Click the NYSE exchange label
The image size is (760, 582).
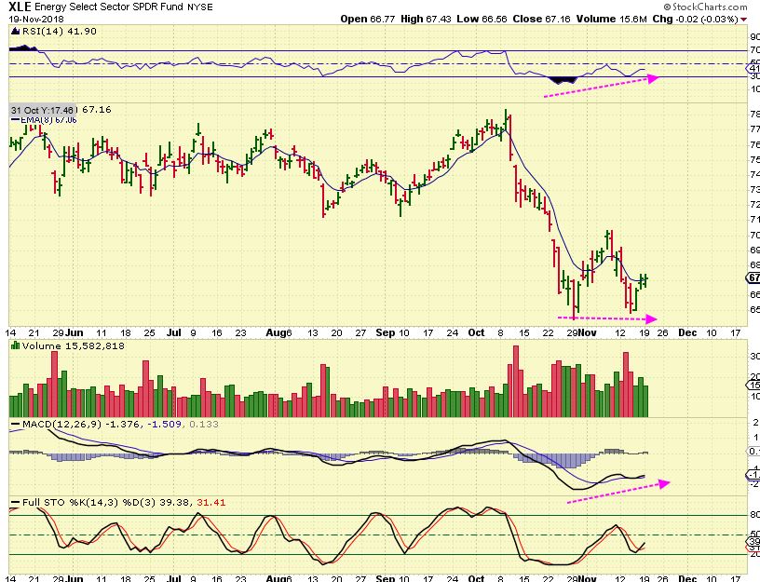[200, 7]
